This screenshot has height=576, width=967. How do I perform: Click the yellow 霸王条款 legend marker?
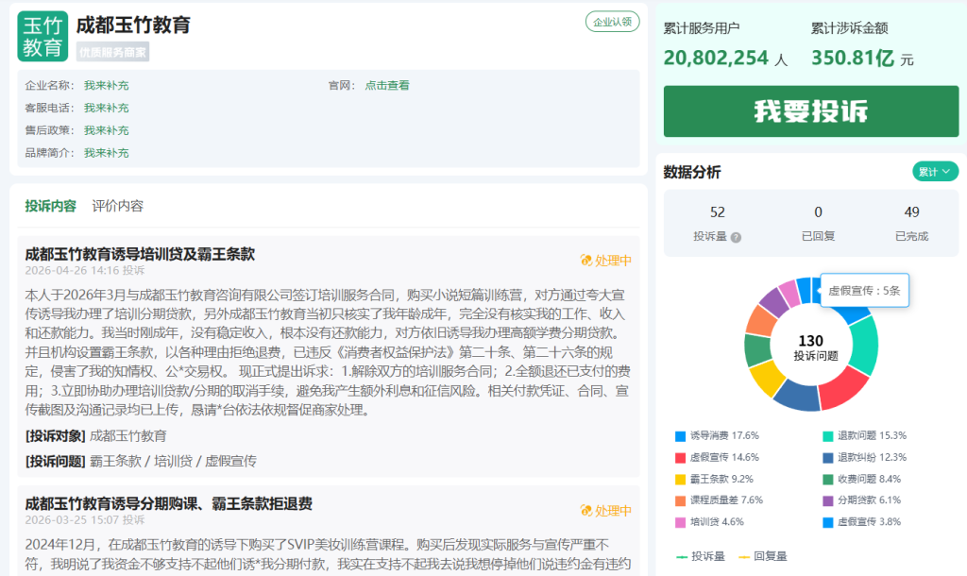680,479
